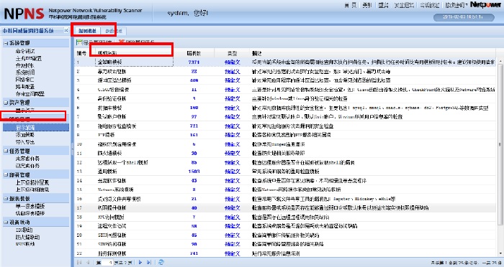This screenshot has width=504, height=267.
Task: Click the page number input field
Action: (x=107, y=263)
